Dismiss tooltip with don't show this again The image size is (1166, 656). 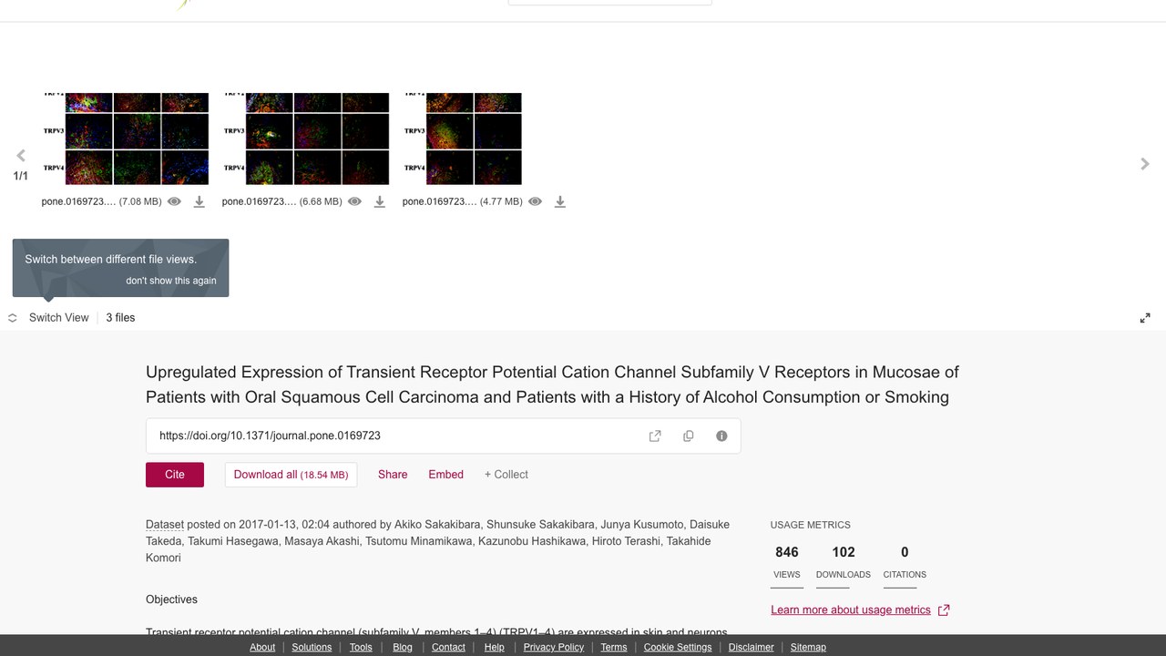pos(171,281)
